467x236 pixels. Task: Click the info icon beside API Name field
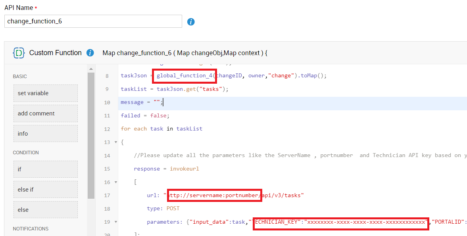tap(191, 22)
